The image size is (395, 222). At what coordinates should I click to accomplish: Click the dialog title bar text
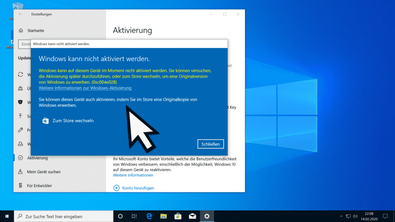tap(61, 44)
